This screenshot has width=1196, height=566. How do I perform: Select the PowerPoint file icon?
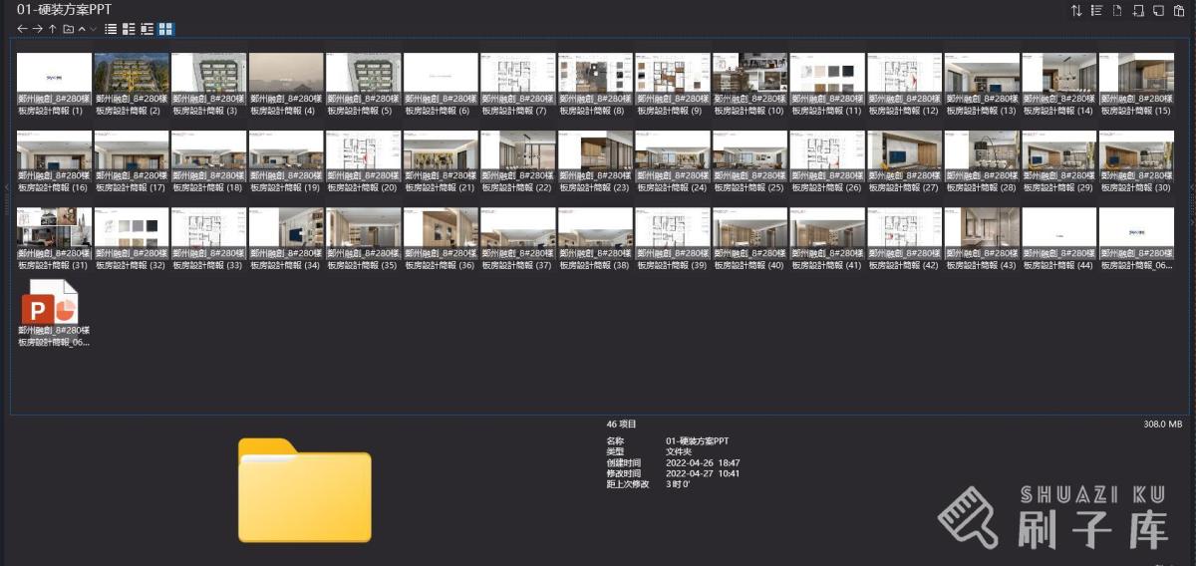point(48,302)
